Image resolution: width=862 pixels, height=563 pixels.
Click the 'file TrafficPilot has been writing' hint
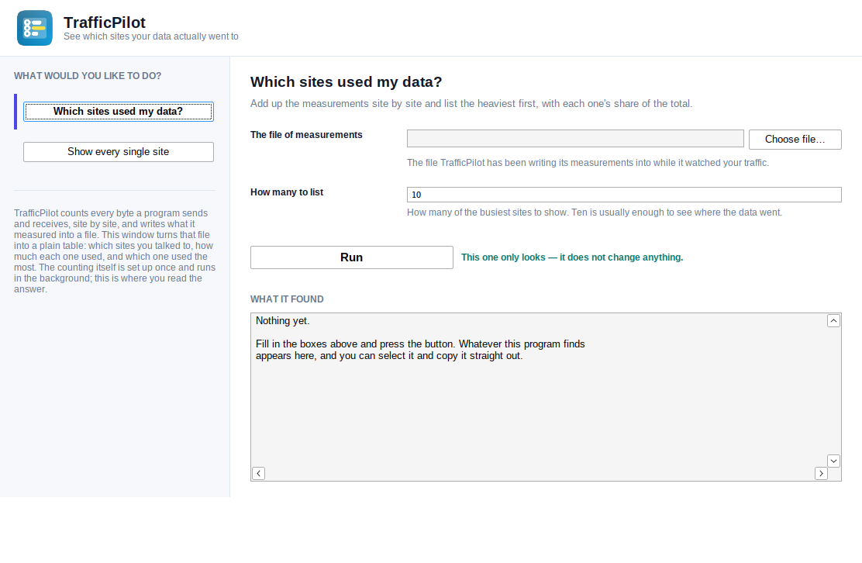[x=588, y=163]
